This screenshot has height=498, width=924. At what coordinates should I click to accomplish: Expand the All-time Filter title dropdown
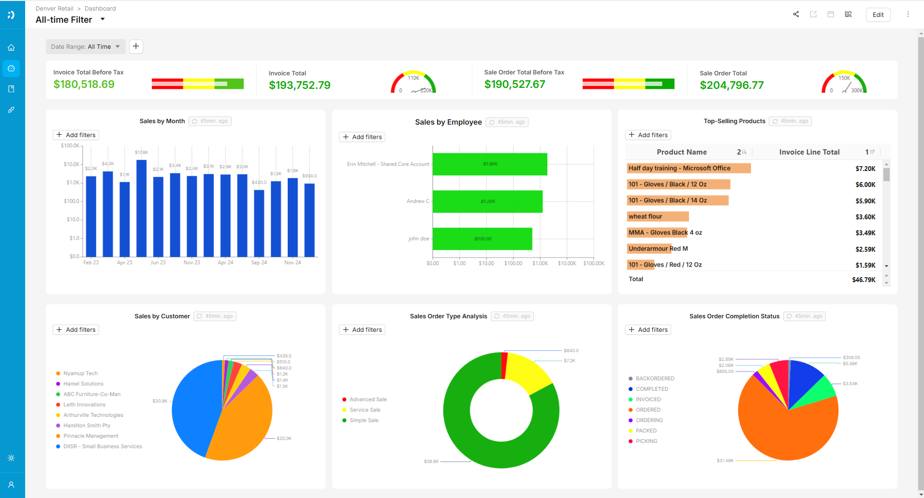pos(103,19)
